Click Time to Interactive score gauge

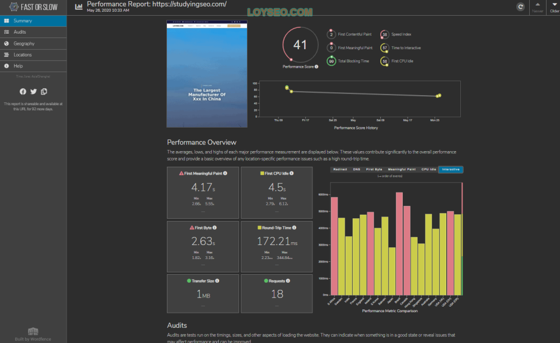[385, 48]
